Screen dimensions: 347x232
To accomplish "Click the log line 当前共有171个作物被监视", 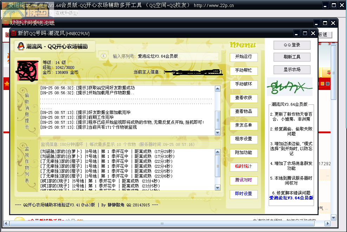I will (89, 127).
